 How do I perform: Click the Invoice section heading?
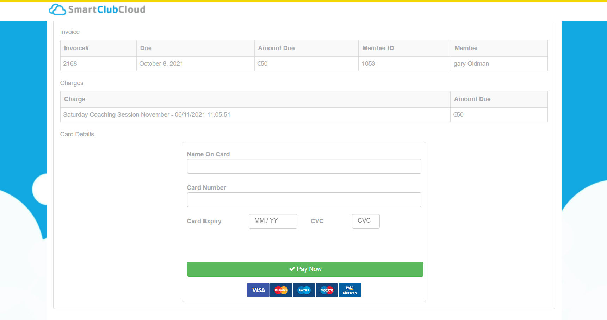(x=70, y=32)
